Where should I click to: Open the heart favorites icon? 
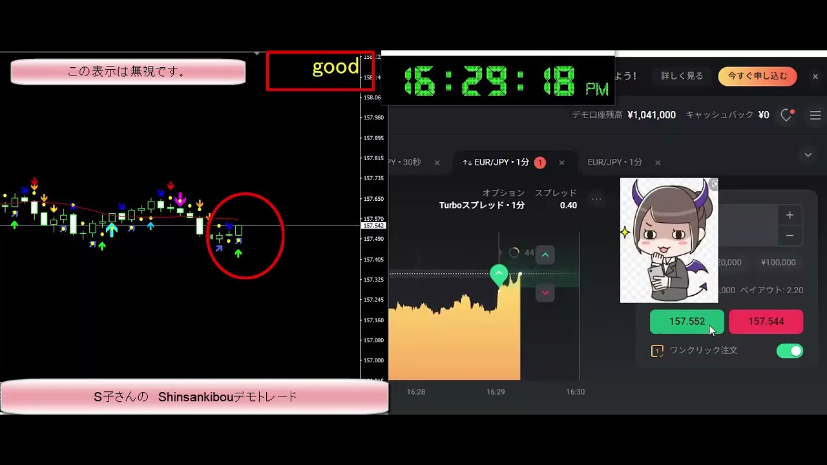[x=786, y=115]
